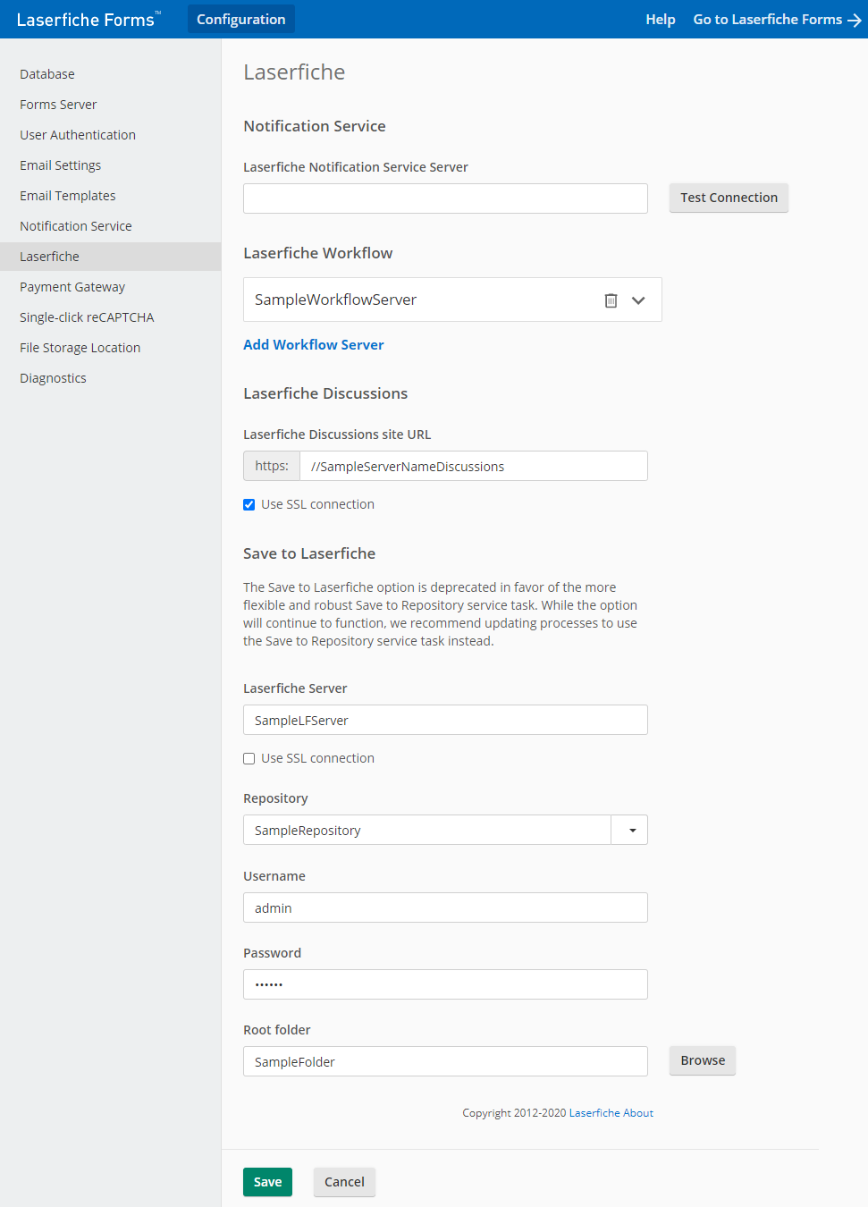The image size is (868, 1207).
Task: Cancel the configuration changes
Action: [344, 1182]
